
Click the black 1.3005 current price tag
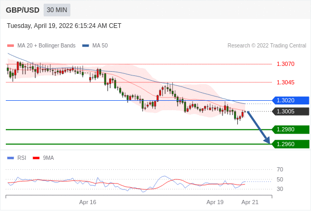click(290, 111)
